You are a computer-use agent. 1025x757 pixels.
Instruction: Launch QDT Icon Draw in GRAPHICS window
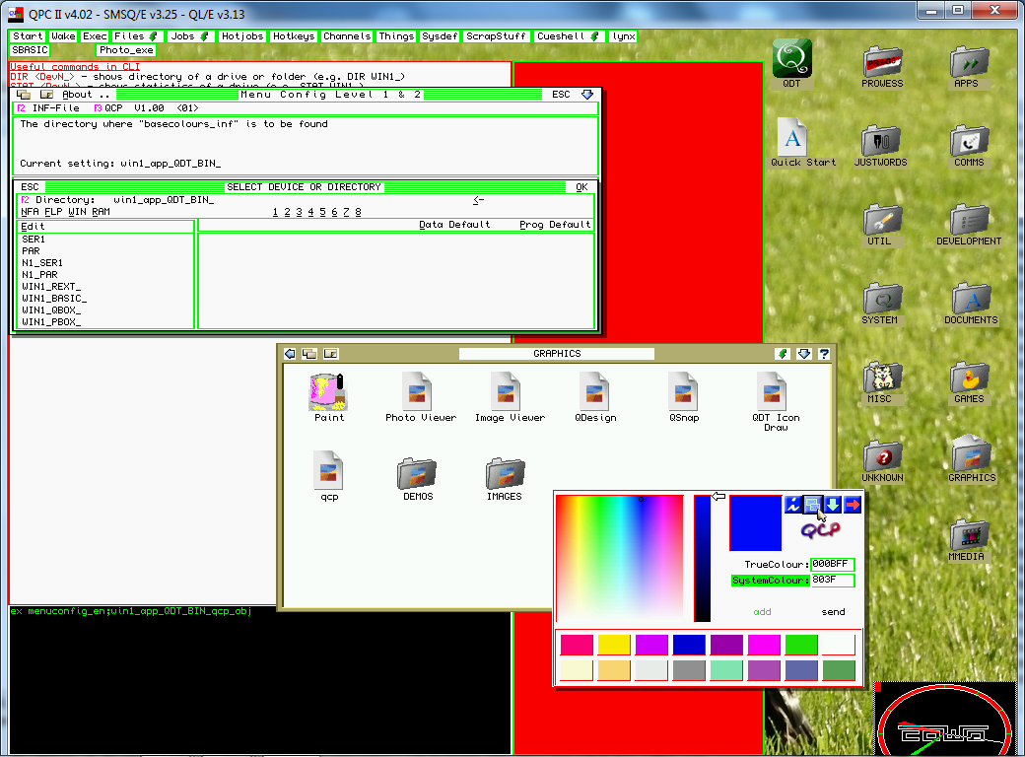tap(772, 391)
